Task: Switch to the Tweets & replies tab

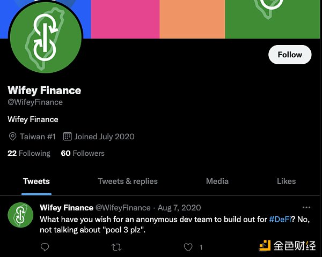Action: (128, 181)
